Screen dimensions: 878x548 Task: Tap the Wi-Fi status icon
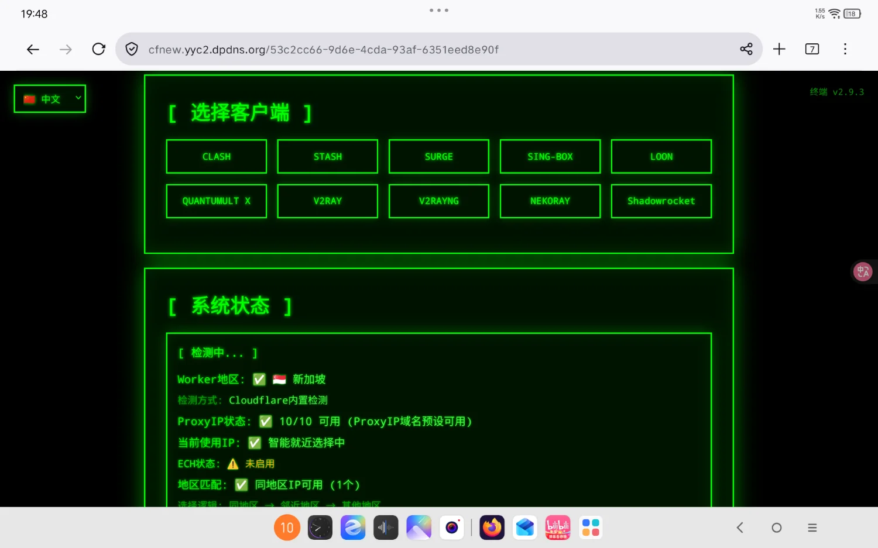point(835,13)
